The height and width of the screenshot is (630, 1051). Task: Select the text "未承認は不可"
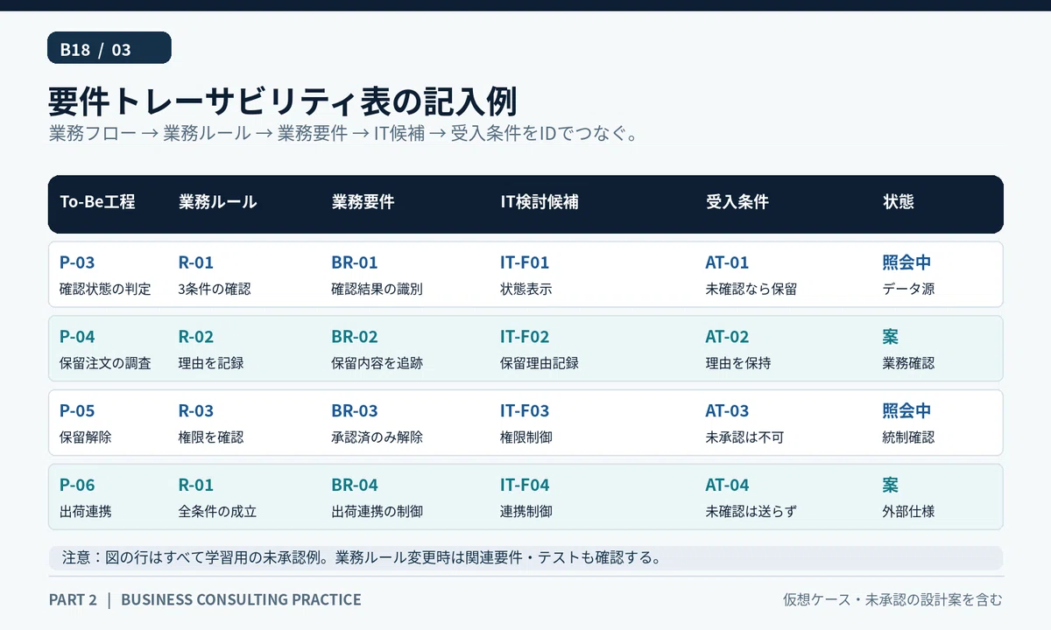tap(744, 437)
